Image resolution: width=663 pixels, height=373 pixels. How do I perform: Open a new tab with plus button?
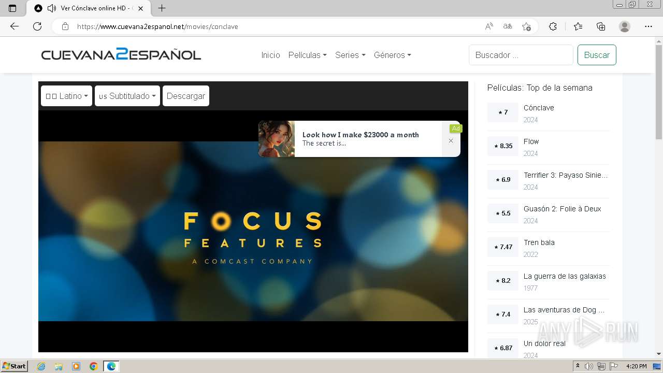[x=162, y=8]
